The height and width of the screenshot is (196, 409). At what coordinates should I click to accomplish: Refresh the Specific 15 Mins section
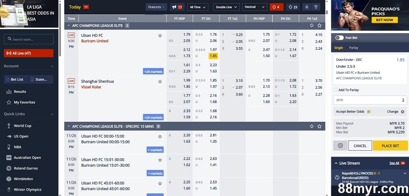[x=312, y=126]
